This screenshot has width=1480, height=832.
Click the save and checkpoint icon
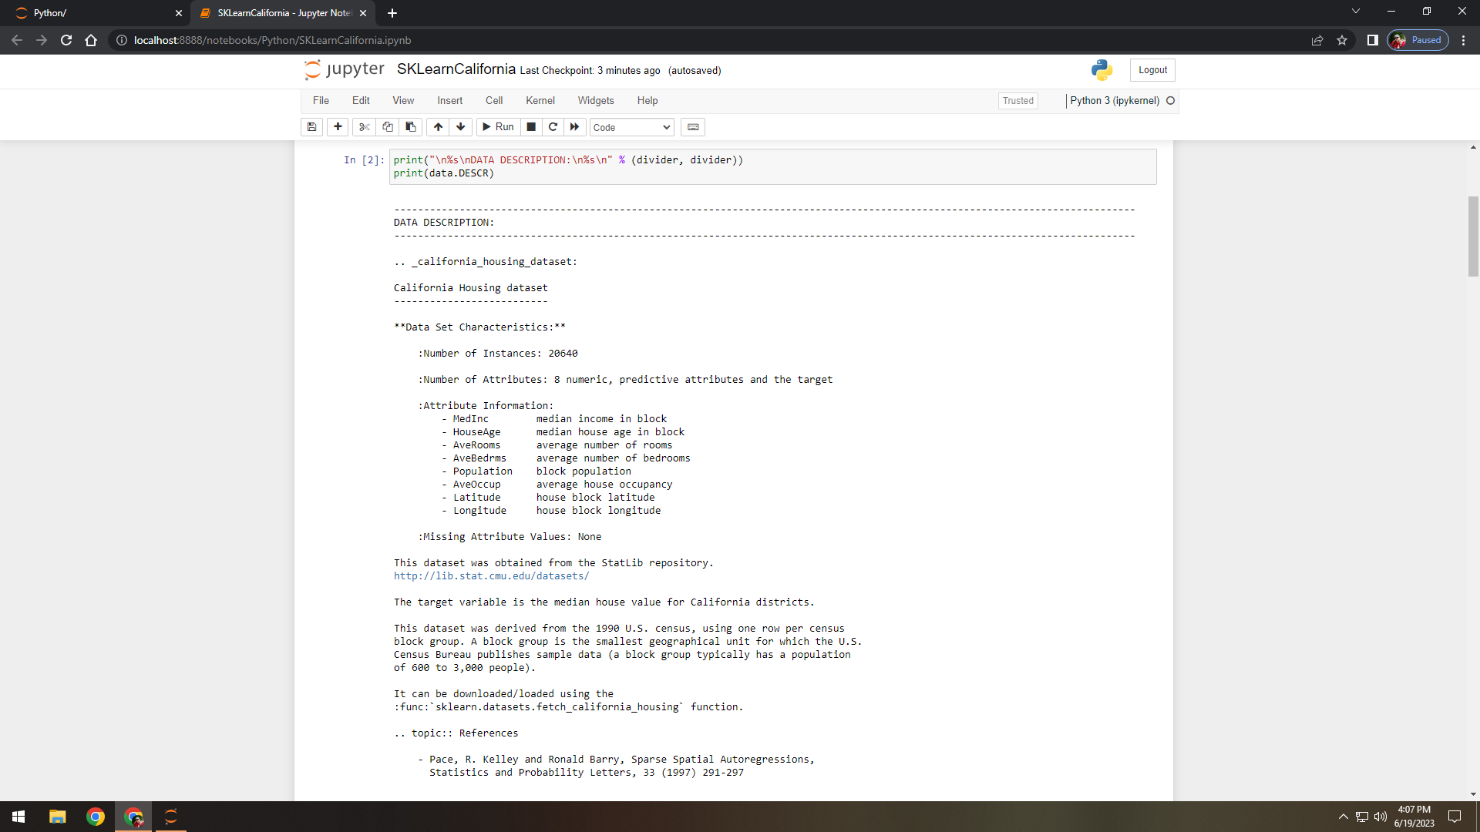coord(311,127)
